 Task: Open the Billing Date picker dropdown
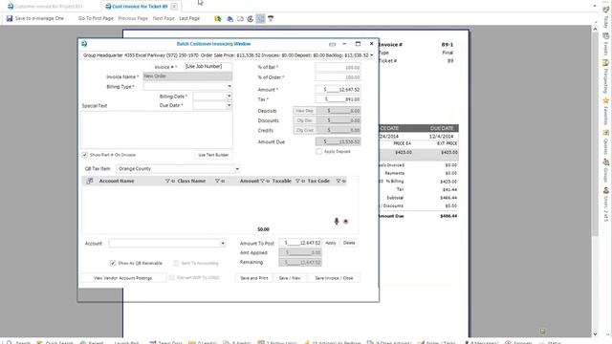(229, 96)
